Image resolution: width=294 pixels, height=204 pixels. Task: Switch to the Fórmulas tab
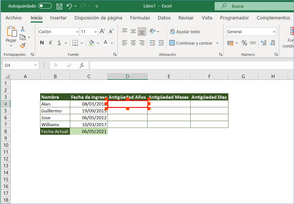click(x=140, y=18)
